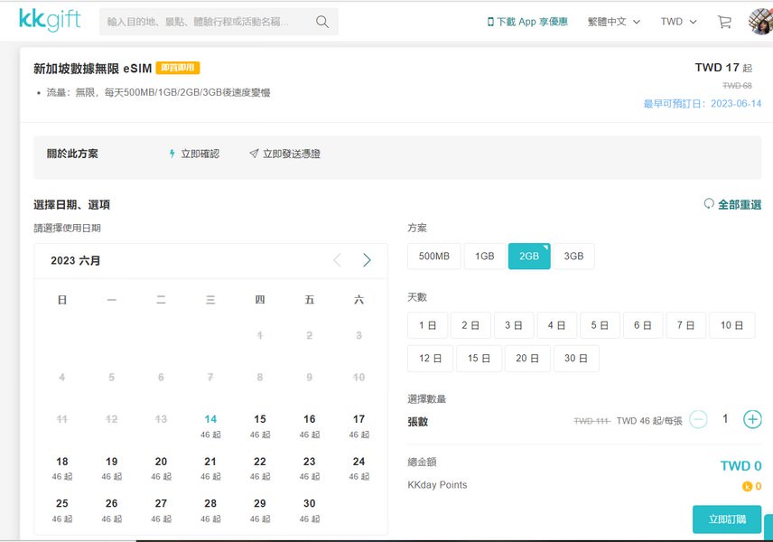Viewport: 773px width, 542px height.
Task: Click the 2023 六月 month header
Action: 76,260
